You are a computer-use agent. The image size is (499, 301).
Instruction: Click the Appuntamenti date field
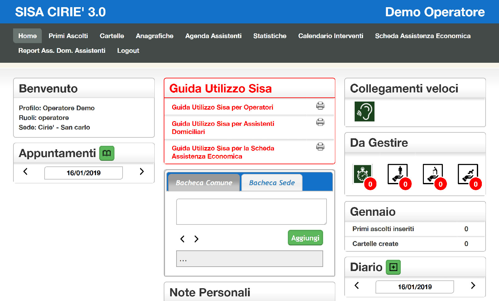[84, 173]
